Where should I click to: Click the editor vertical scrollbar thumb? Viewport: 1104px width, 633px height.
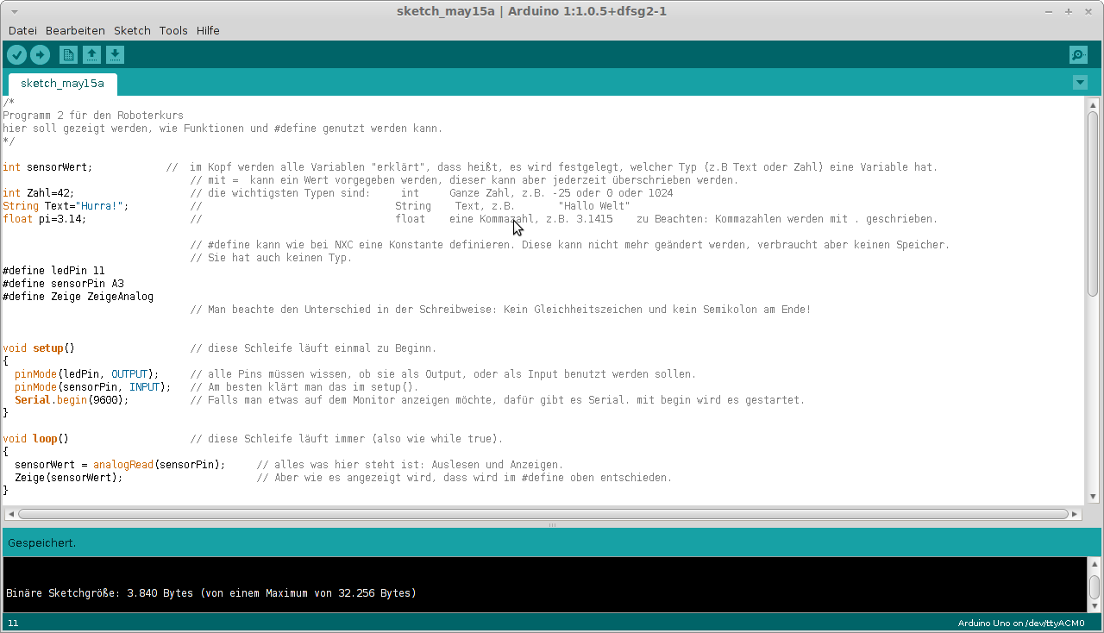coord(1093,203)
